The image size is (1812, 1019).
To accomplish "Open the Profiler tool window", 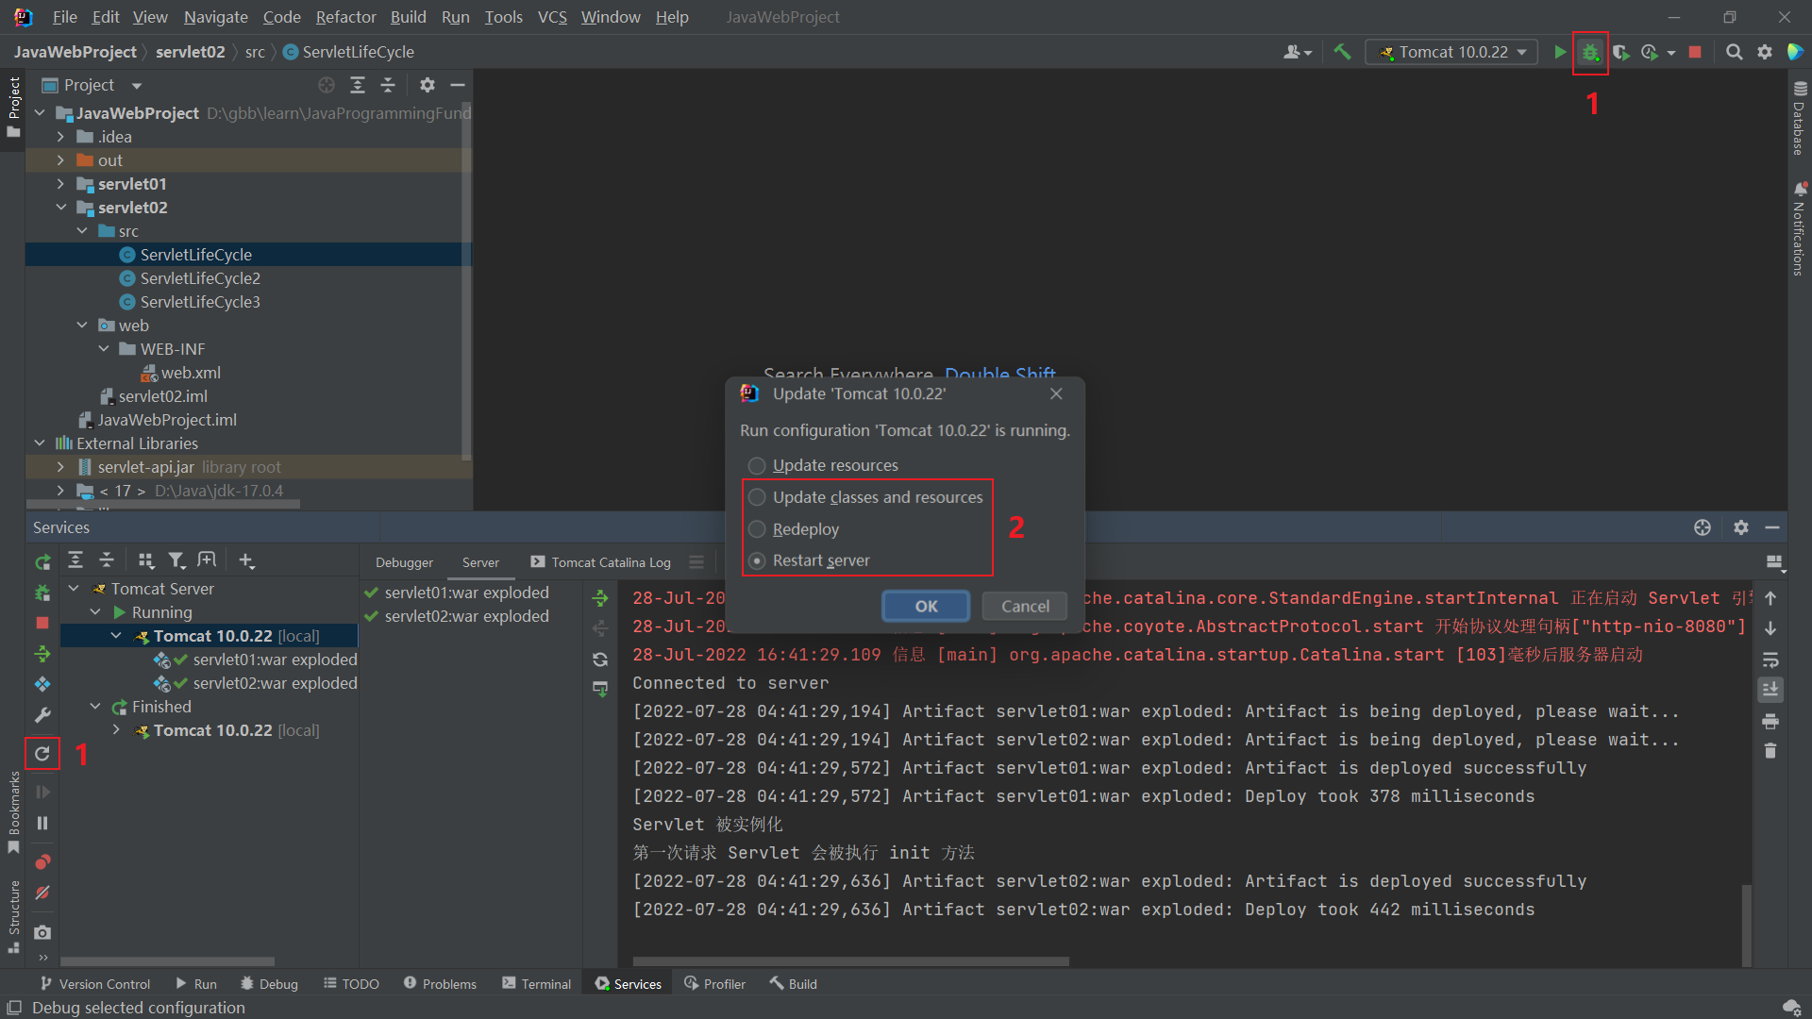I will (x=714, y=983).
